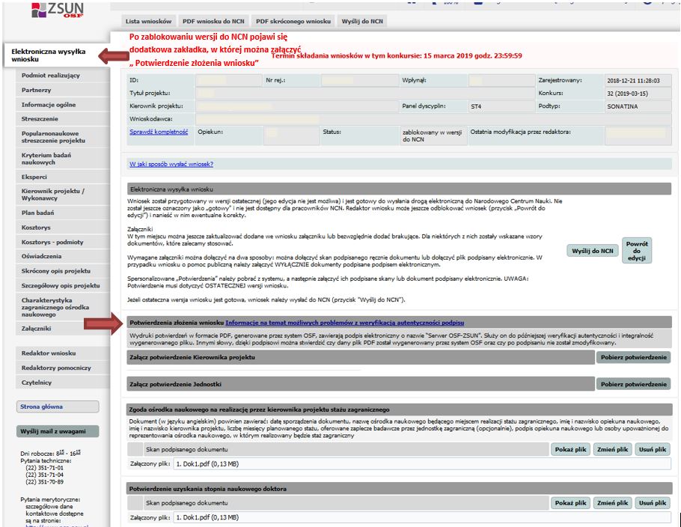Click Usuń plik for Zgoda ośrodka naukowego document

(x=653, y=449)
